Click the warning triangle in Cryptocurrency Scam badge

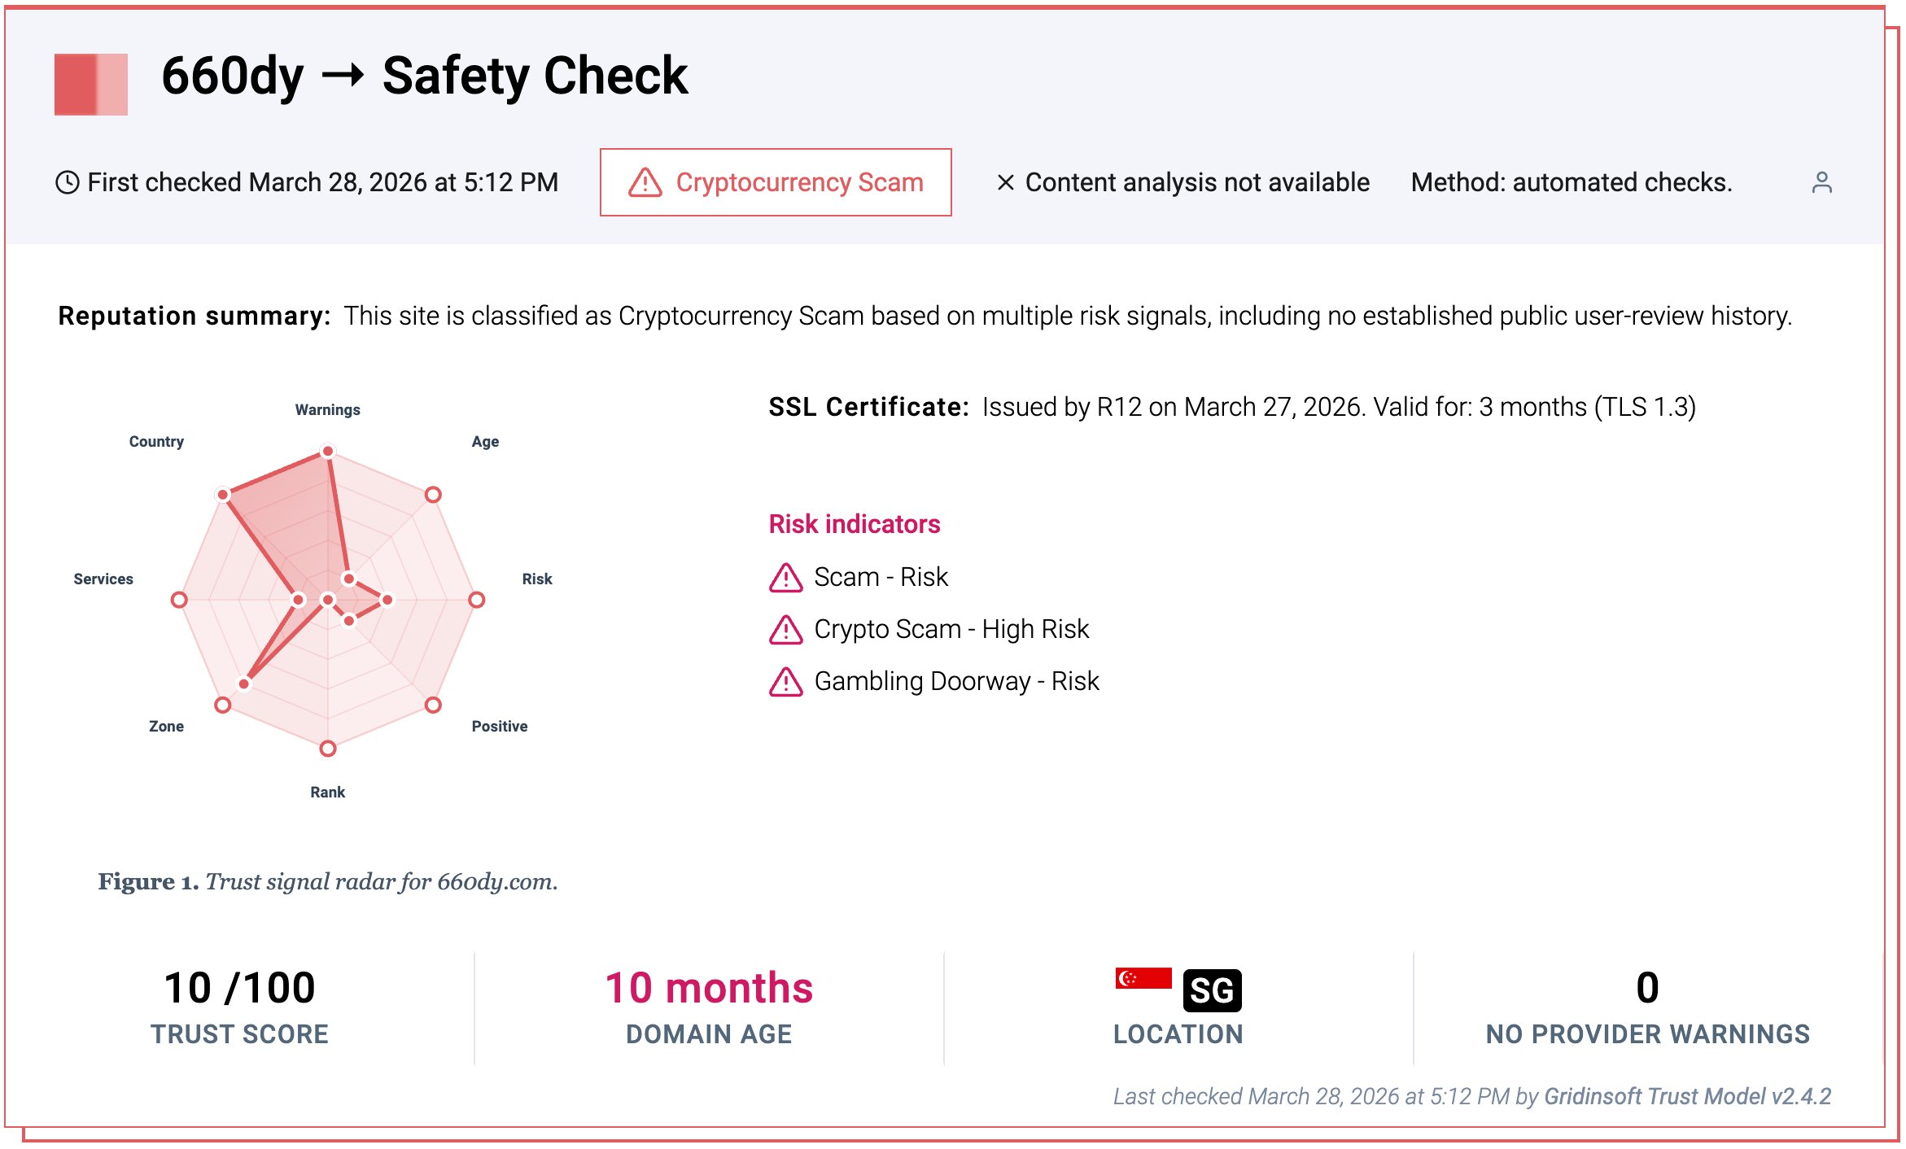tap(645, 182)
